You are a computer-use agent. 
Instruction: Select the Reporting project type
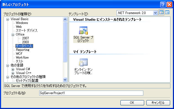[23, 50]
